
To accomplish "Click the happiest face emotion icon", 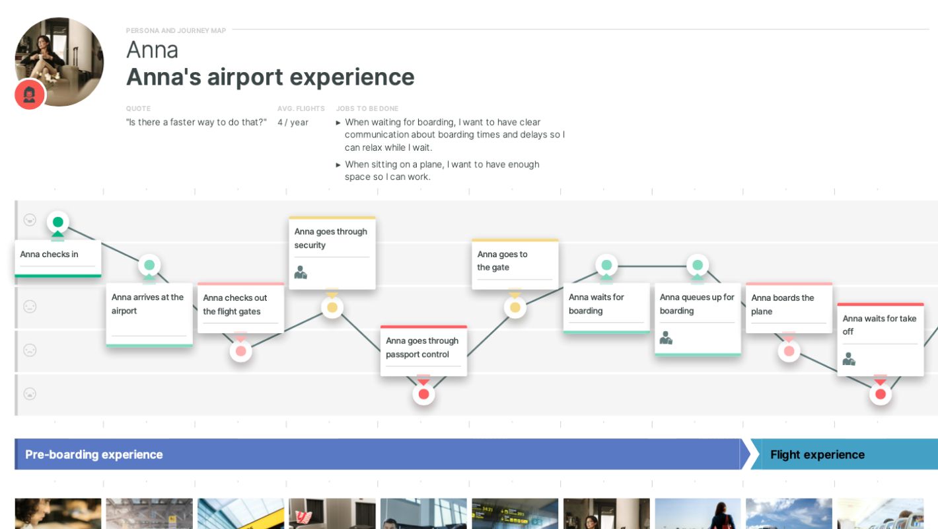I will point(30,220).
